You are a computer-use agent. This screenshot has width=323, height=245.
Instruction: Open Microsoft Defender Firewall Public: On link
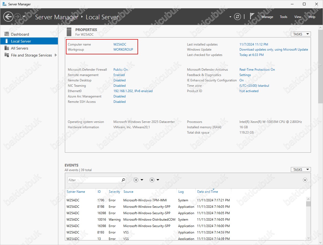click(x=120, y=70)
